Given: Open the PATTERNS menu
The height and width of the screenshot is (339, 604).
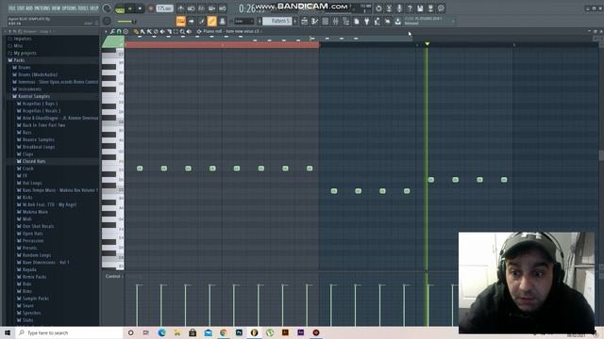Looking at the screenshot, I should pos(42,8).
